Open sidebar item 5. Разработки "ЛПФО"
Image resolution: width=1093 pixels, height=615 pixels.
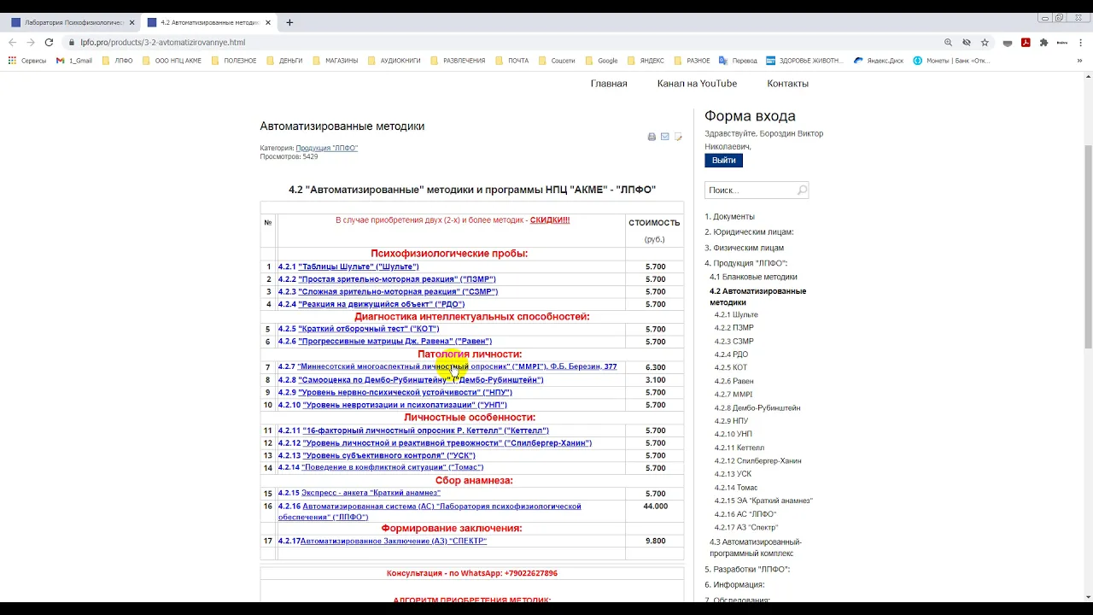(747, 570)
